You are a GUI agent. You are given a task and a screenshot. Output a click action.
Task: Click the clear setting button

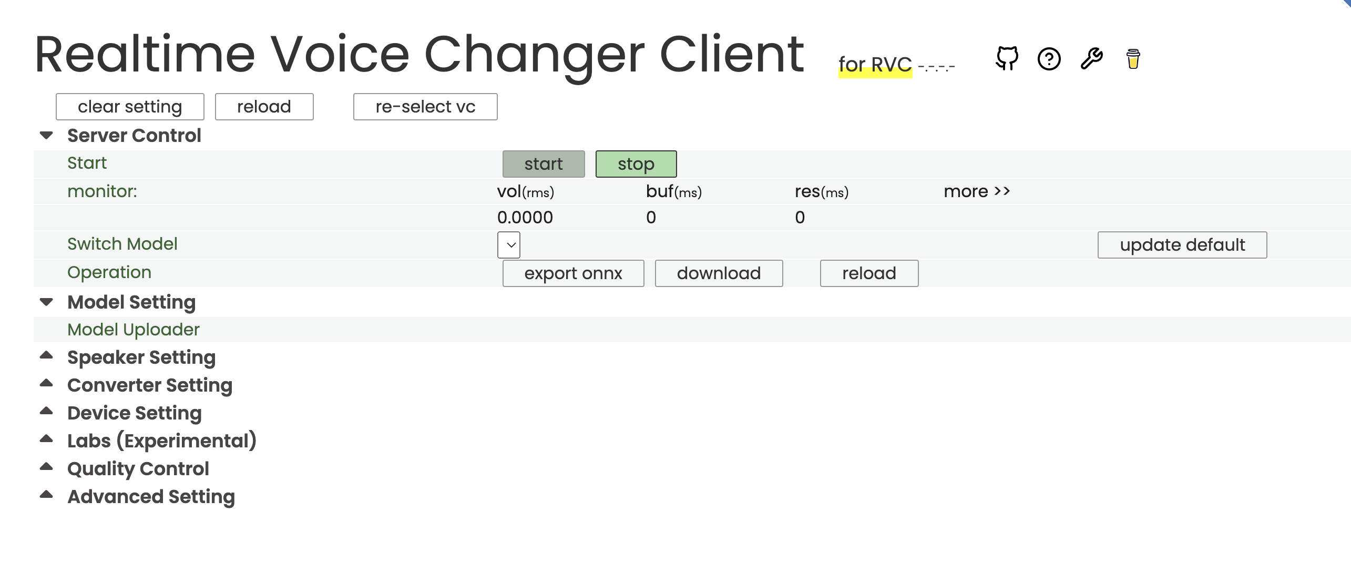click(x=129, y=106)
